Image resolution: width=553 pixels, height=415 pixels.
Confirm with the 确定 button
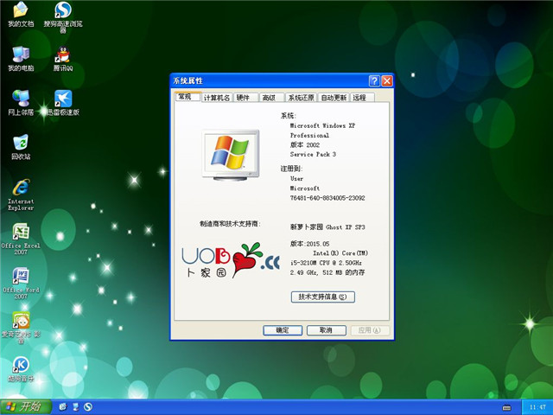tap(283, 330)
